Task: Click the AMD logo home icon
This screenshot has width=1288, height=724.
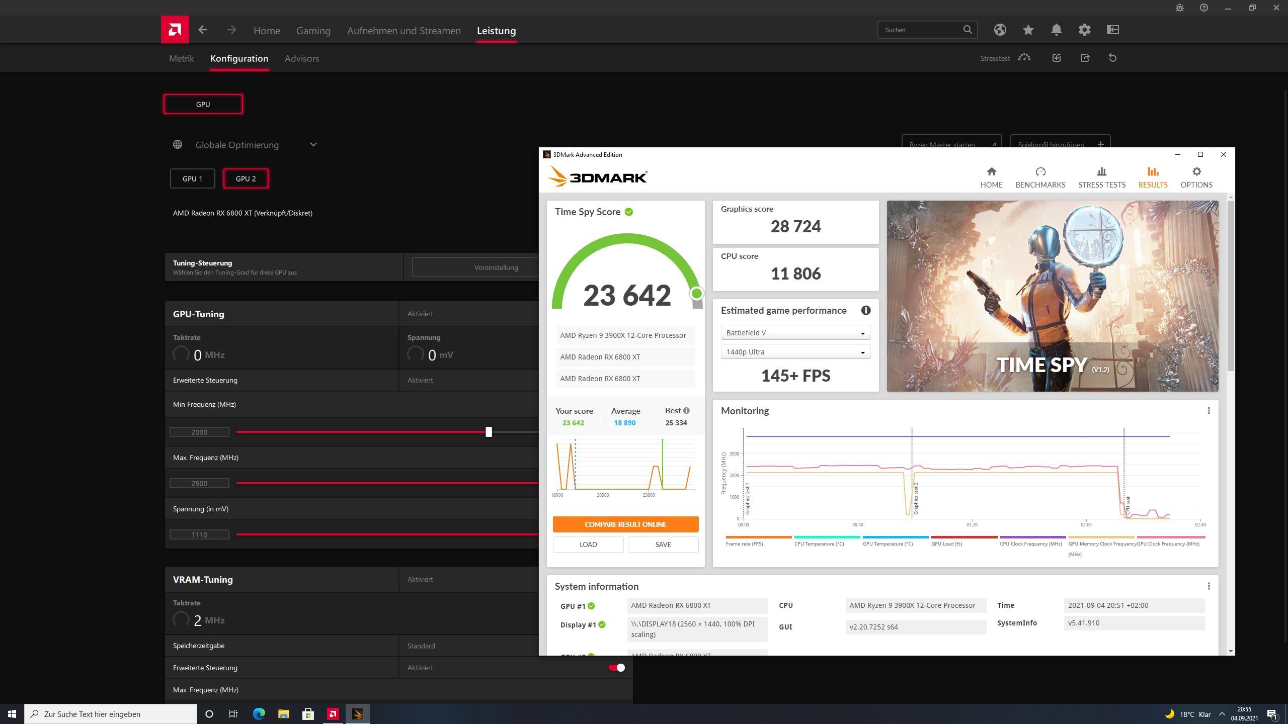Action: (175, 30)
